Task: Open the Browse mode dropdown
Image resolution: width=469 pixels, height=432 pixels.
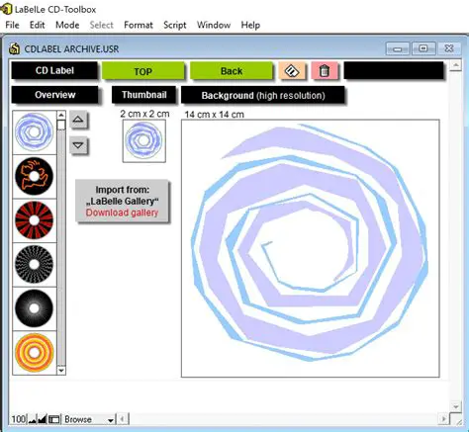Action: point(89,419)
